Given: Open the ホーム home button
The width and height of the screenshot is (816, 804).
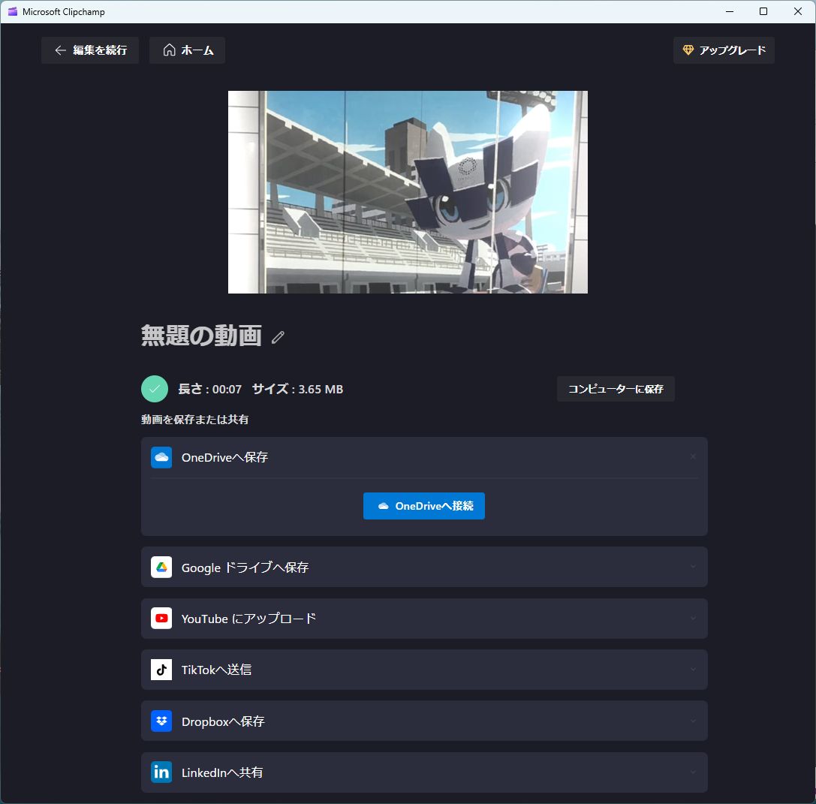Looking at the screenshot, I should (x=188, y=50).
